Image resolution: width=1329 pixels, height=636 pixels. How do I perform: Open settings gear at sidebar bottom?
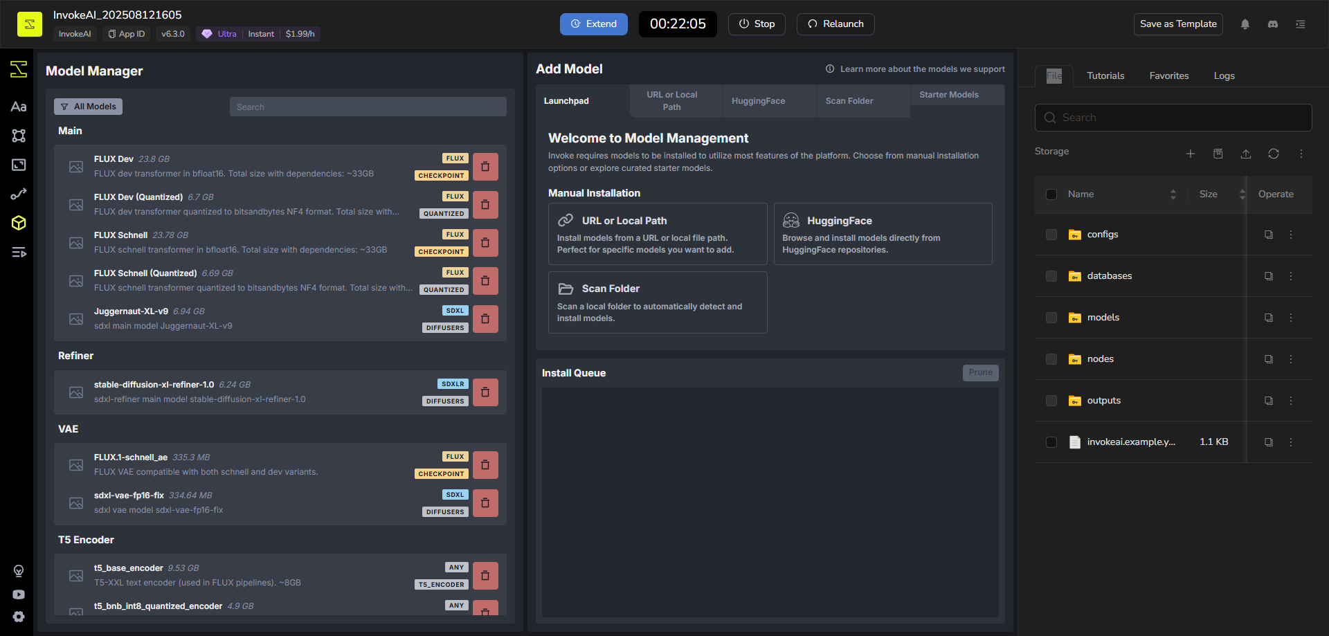click(x=19, y=617)
